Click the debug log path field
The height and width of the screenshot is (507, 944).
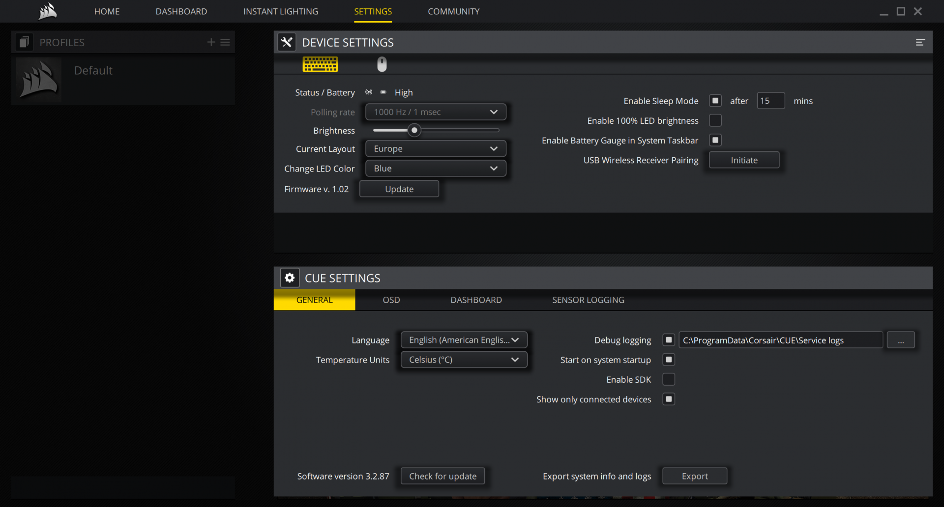point(781,340)
